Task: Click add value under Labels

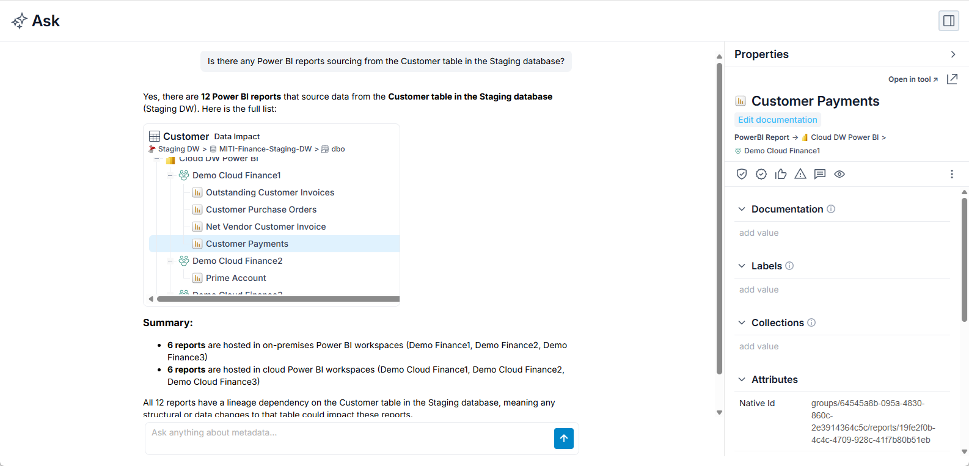Action: [759, 289]
